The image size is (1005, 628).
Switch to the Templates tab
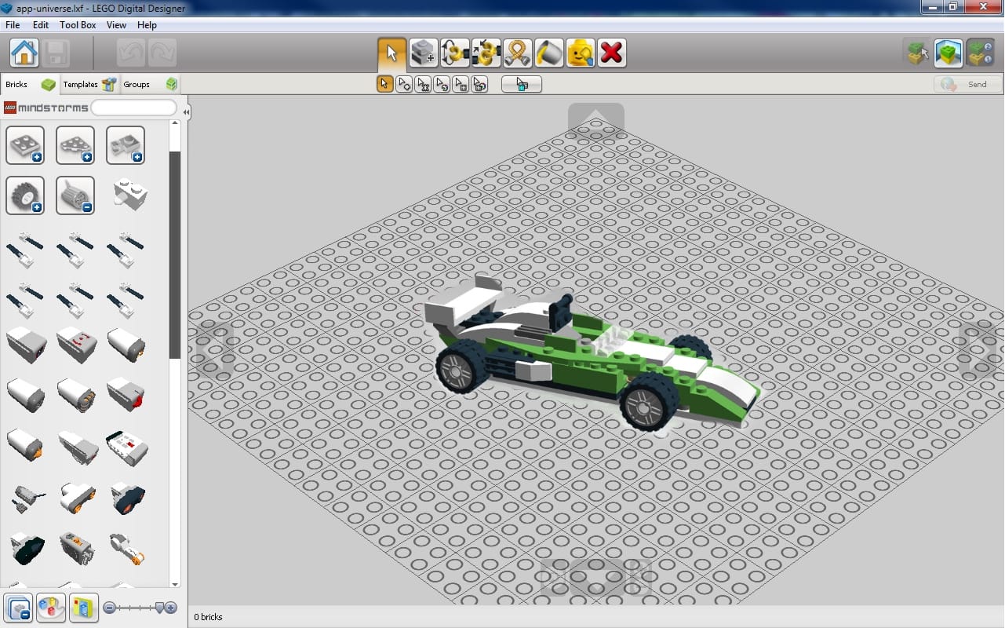[89, 84]
